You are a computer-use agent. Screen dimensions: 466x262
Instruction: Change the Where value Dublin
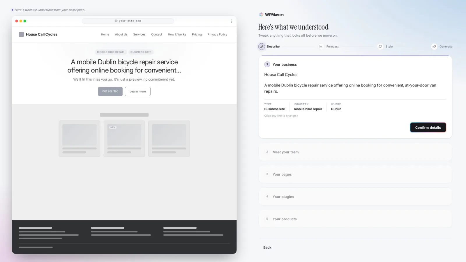click(336, 109)
